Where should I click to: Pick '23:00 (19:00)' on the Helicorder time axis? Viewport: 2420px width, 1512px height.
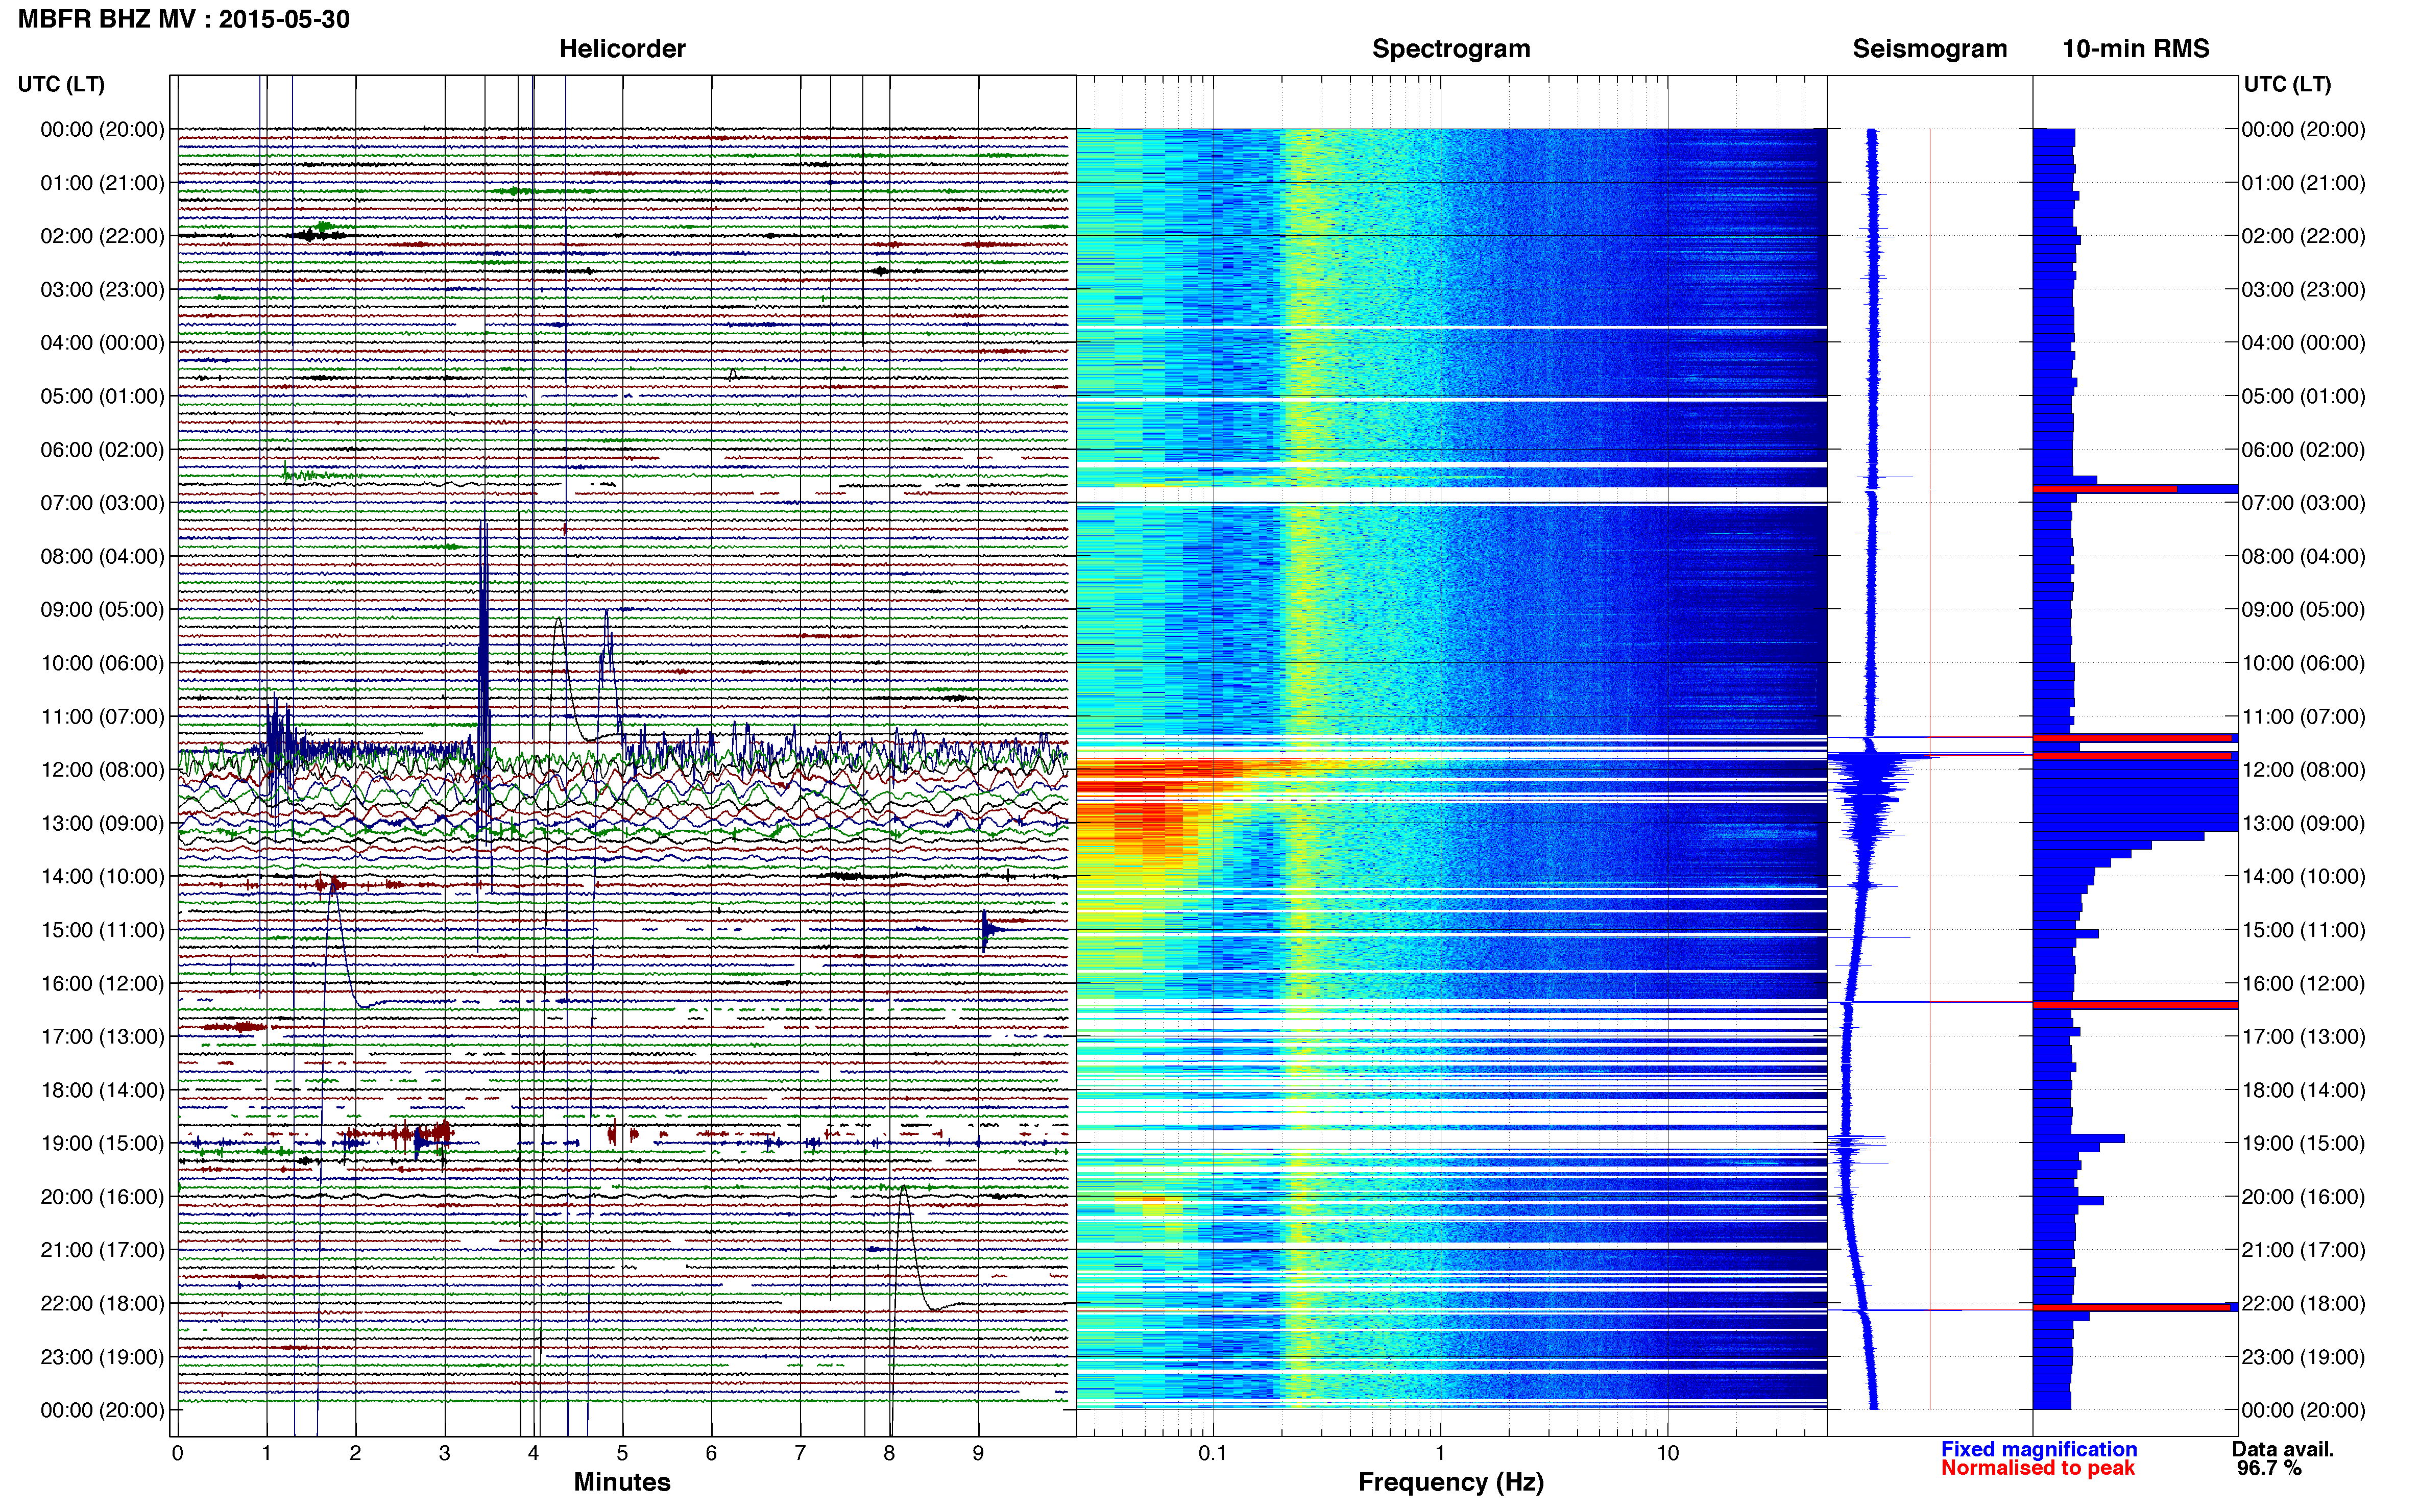(x=102, y=1357)
